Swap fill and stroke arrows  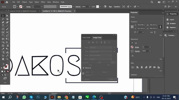[8, 63]
